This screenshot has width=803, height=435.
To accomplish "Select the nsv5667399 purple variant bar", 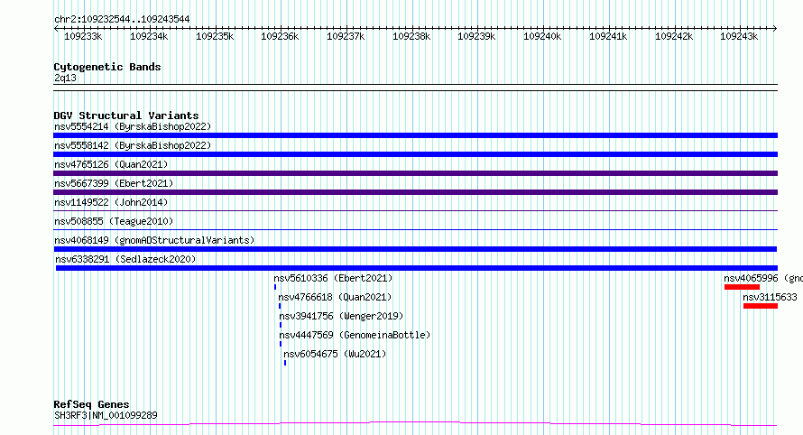I will (x=415, y=192).
